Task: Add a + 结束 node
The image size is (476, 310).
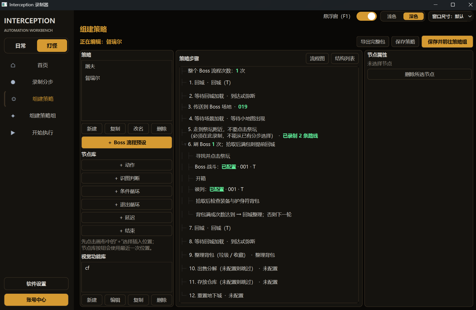Action: (127, 231)
